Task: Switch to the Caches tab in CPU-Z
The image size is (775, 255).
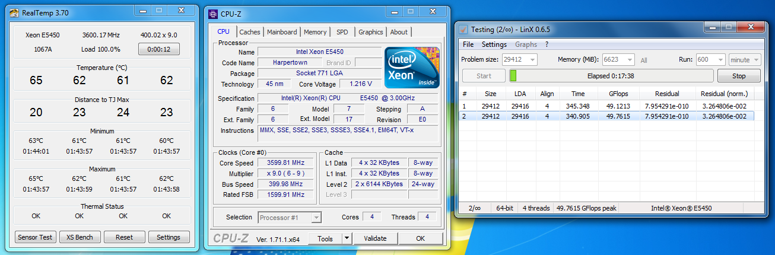Action: click(x=250, y=32)
